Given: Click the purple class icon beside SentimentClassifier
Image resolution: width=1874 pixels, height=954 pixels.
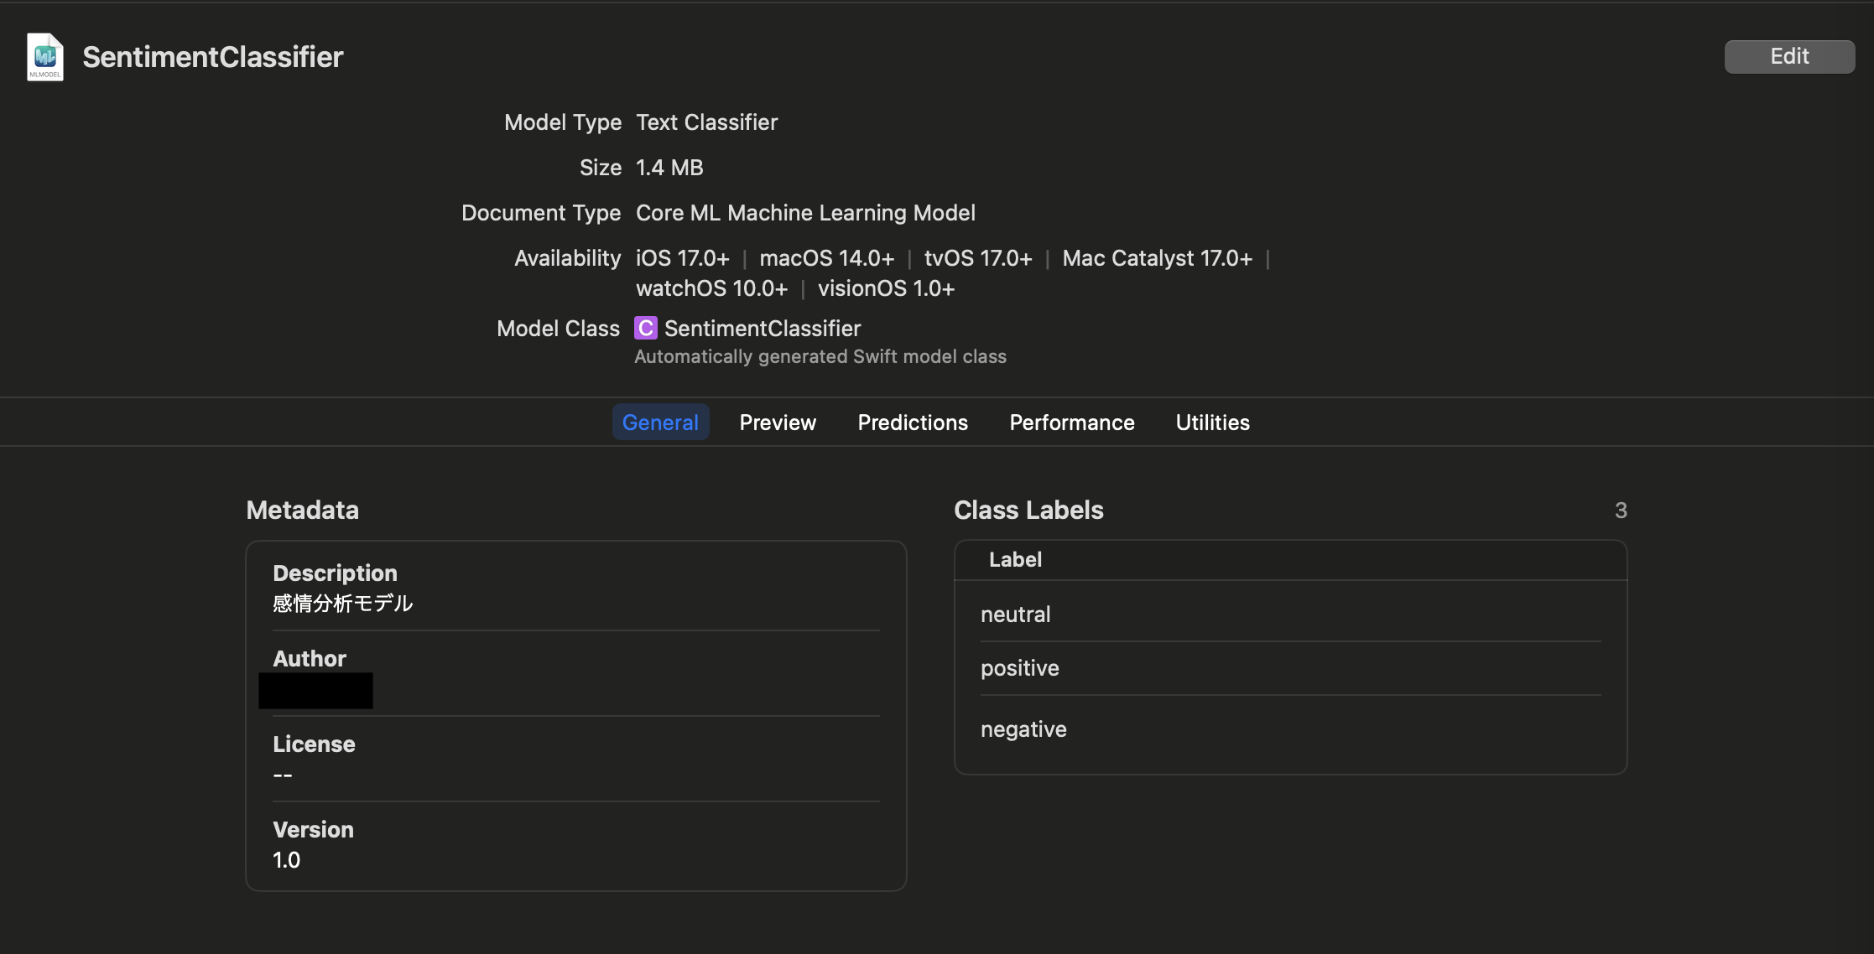Looking at the screenshot, I should [645, 328].
